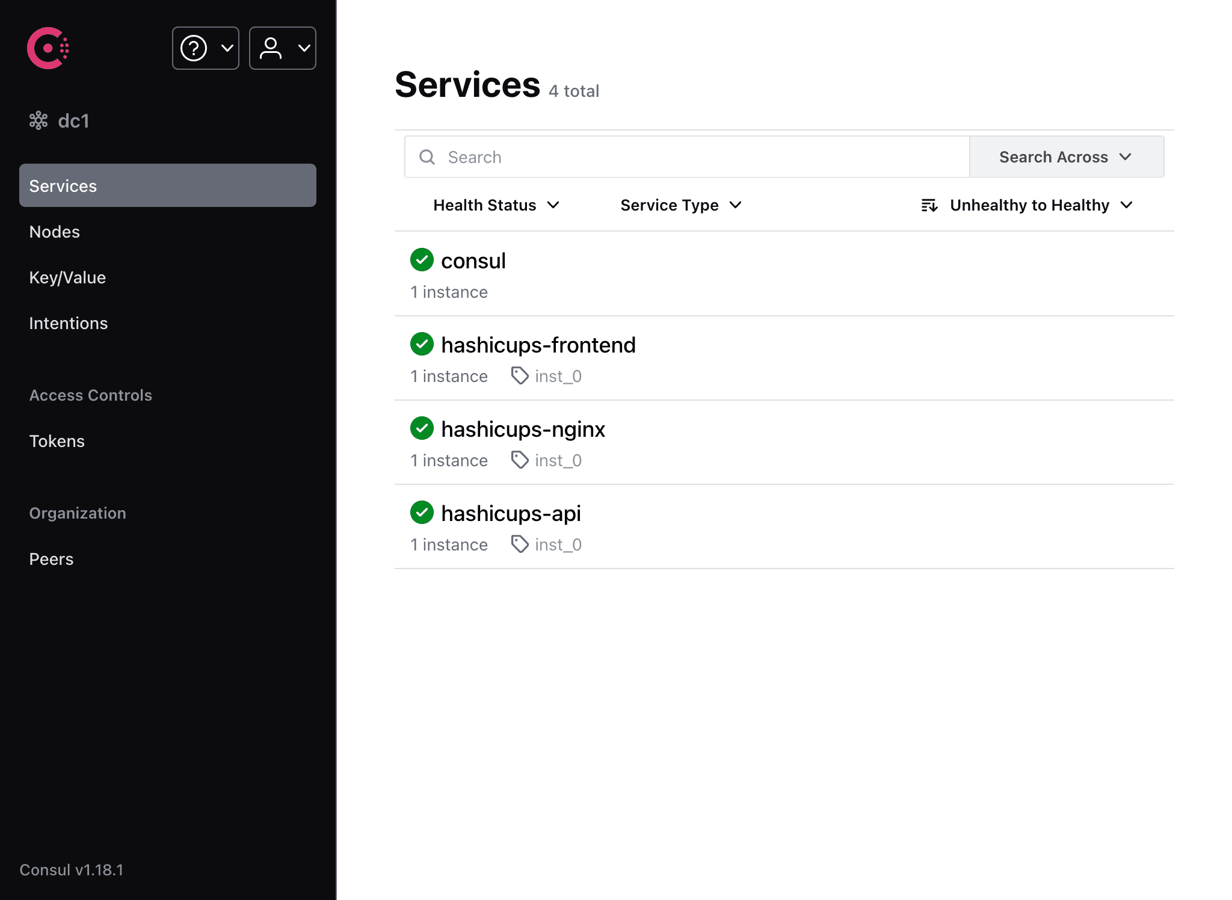Image resolution: width=1232 pixels, height=900 pixels.
Task: Select the Tokens access controls link
Action: [57, 441]
